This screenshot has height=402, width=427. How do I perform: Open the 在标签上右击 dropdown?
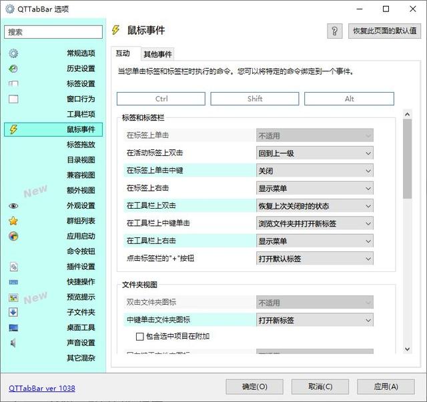[314, 188]
